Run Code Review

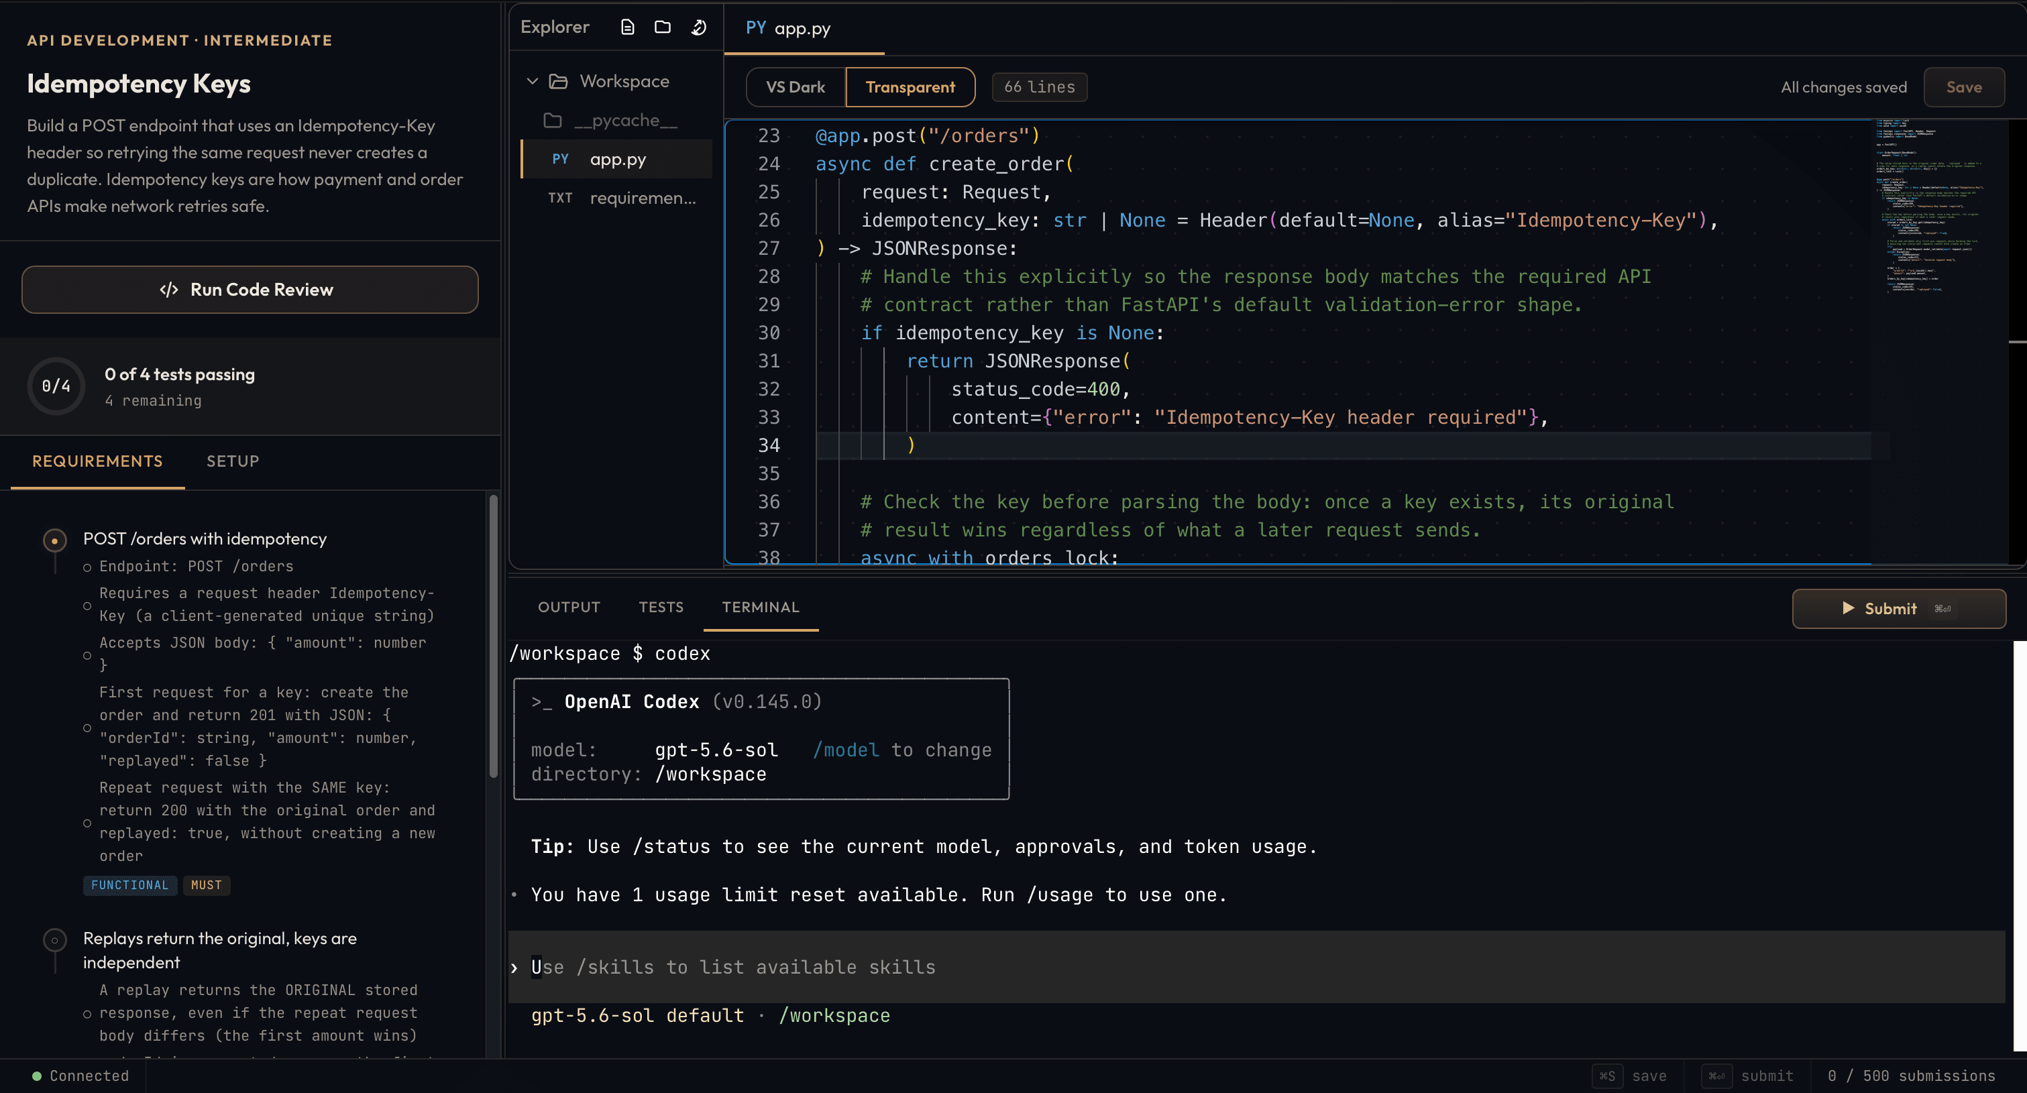click(250, 290)
